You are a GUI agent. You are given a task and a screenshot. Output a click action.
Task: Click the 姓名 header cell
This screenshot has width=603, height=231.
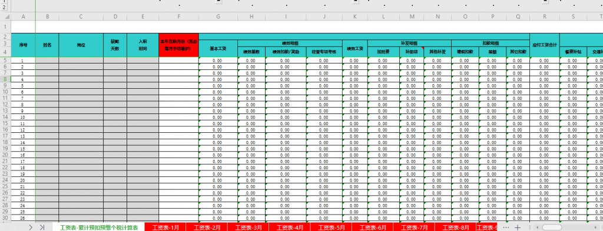(47, 45)
